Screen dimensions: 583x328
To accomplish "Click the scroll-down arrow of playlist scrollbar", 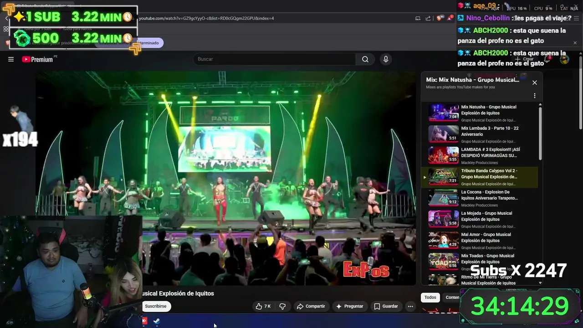I will tap(540, 283).
